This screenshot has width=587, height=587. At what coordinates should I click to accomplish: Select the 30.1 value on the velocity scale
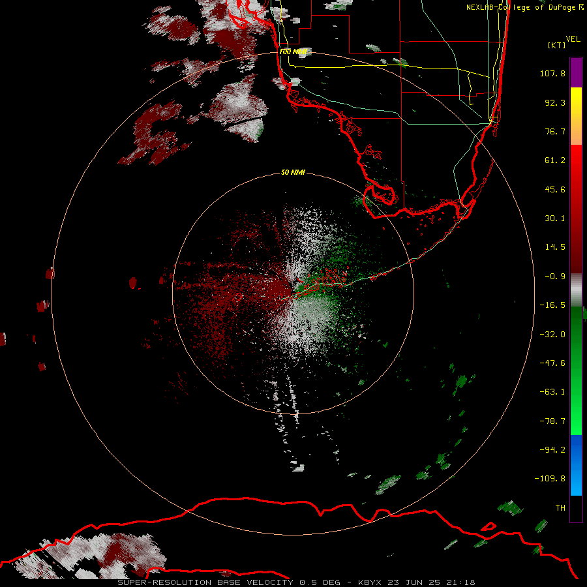(555, 218)
